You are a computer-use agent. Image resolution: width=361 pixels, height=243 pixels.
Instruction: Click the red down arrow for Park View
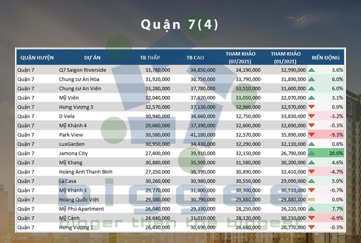[312, 135]
